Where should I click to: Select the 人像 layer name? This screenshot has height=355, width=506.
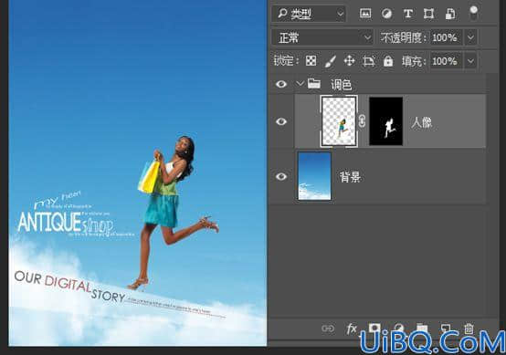click(421, 122)
